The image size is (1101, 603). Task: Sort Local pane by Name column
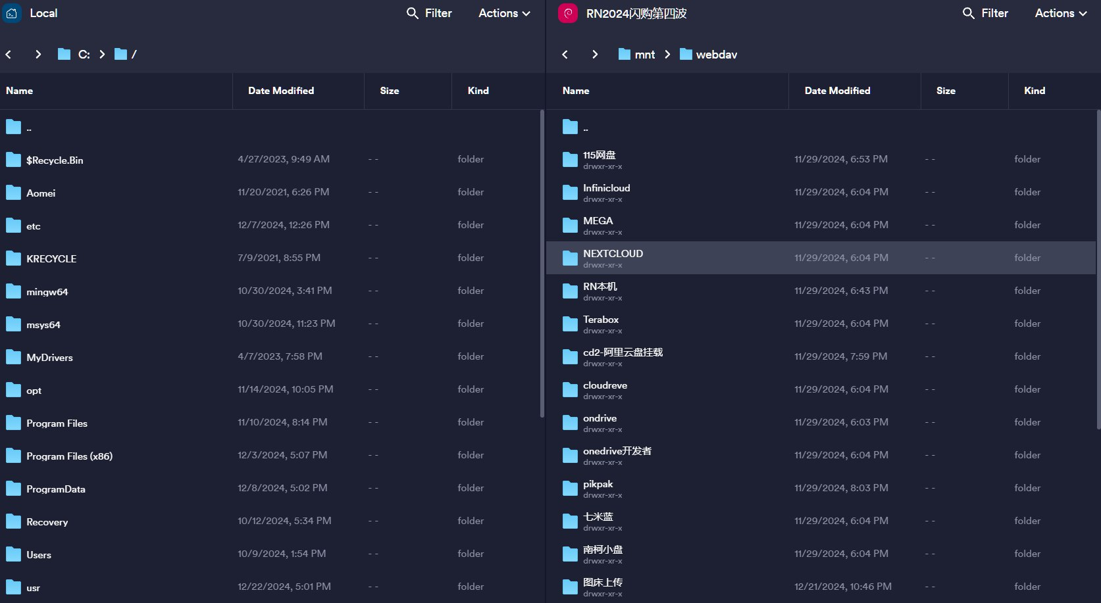coord(19,91)
